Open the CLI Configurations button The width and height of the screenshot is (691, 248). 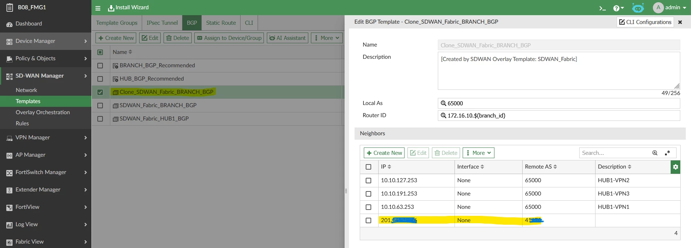point(645,22)
